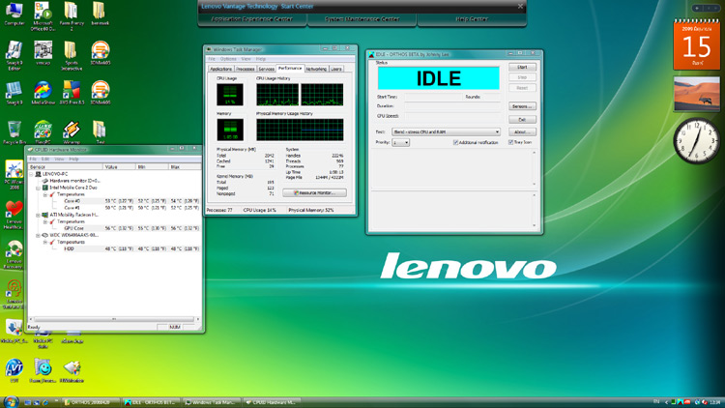Open the Test type dropdown in ORTHOS

[446, 131]
